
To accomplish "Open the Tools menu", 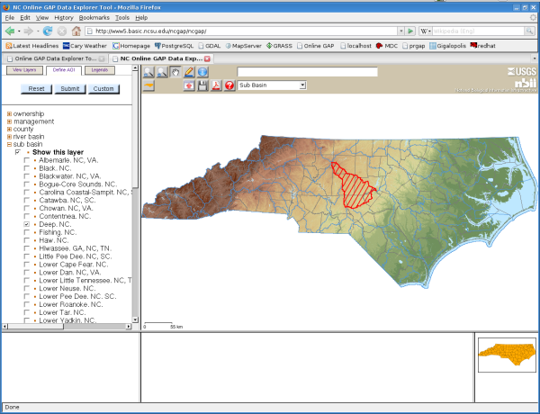I will tap(122, 18).
